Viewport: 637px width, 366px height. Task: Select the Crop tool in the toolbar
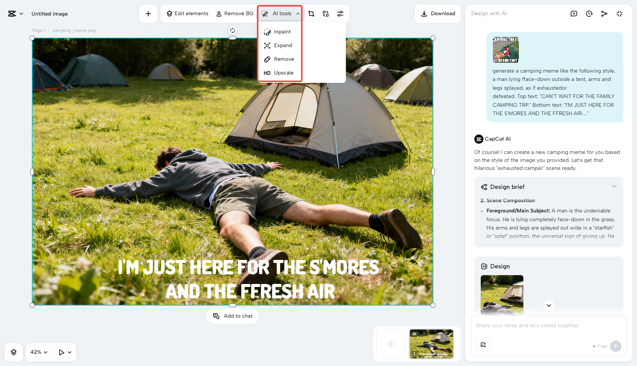pos(311,13)
